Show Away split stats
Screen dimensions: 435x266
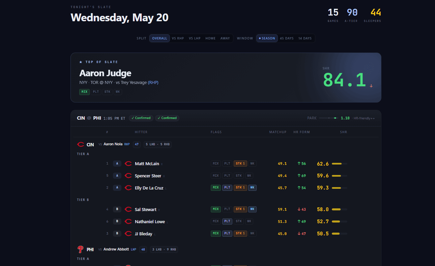click(225, 38)
